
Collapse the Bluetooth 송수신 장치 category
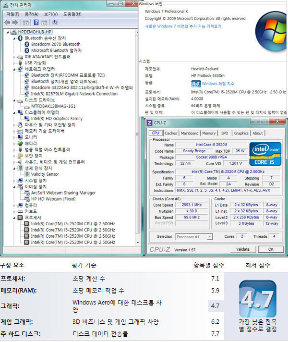14,38
